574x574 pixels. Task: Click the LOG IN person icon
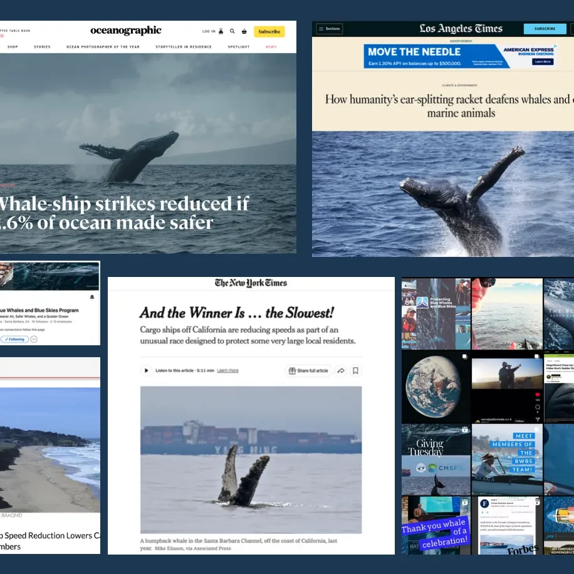coord(221,31)
